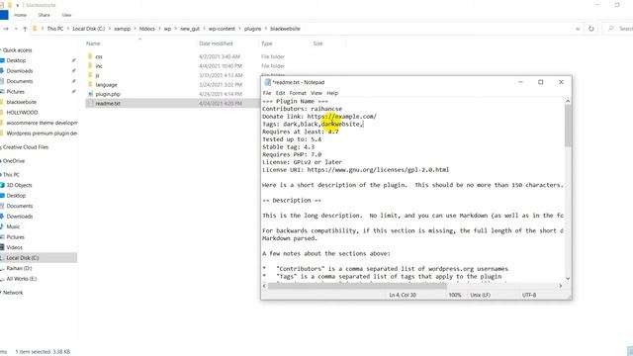Open Notepad File menu
Screen dimensions: 633x356
(267, 93)
